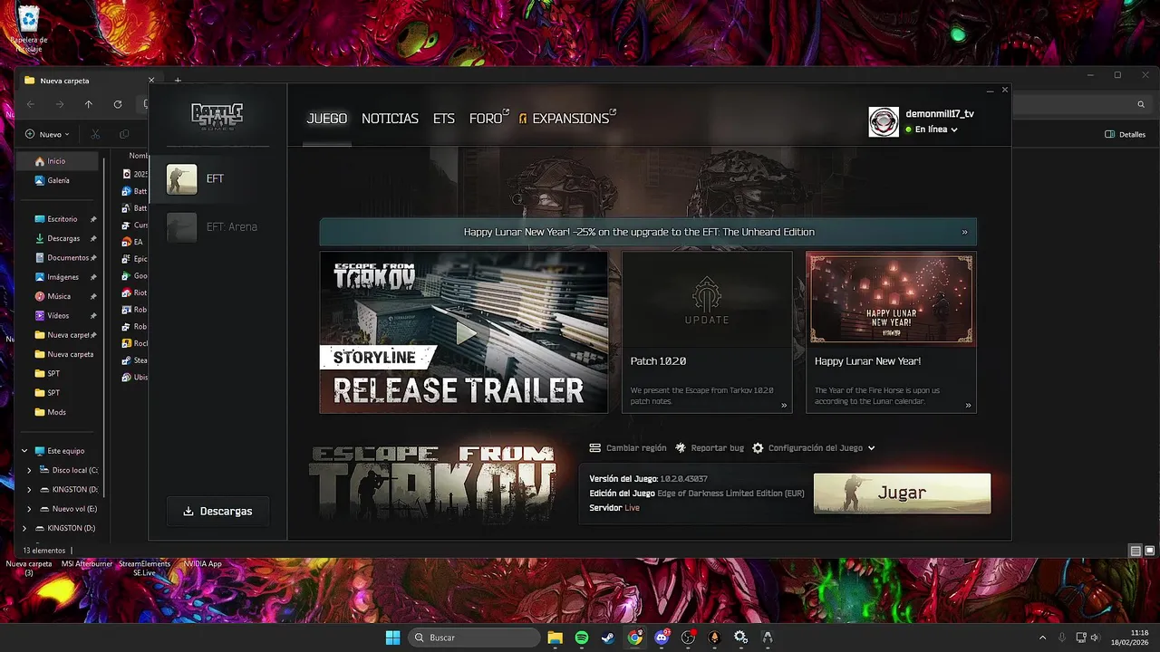Open the EXPANSIONS tab

[x=567, y=119]
